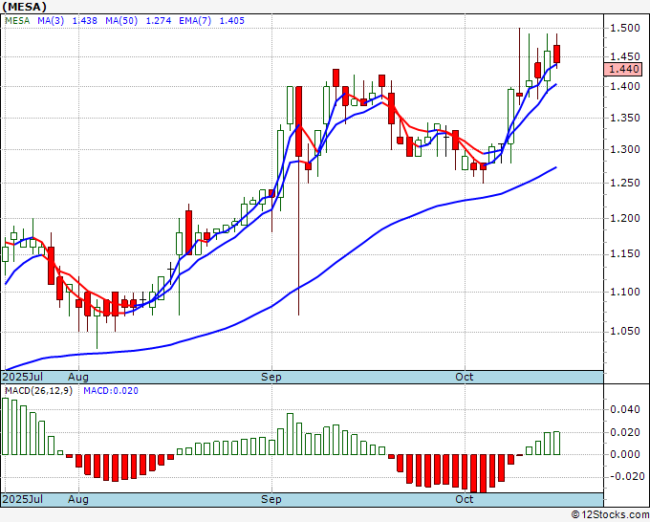Click the 1.300 price axis label
Viewport: 650px width, 522px height.
[625, 150]
